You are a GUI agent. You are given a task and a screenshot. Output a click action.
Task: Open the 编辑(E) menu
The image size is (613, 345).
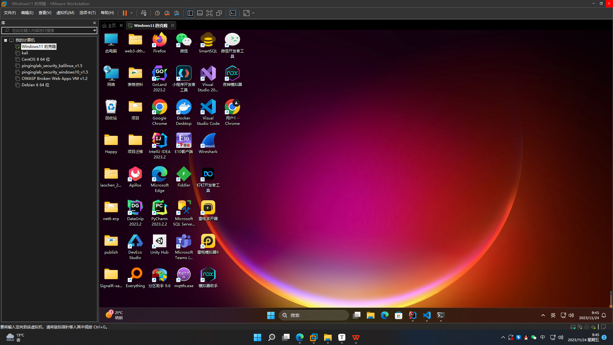27,13
